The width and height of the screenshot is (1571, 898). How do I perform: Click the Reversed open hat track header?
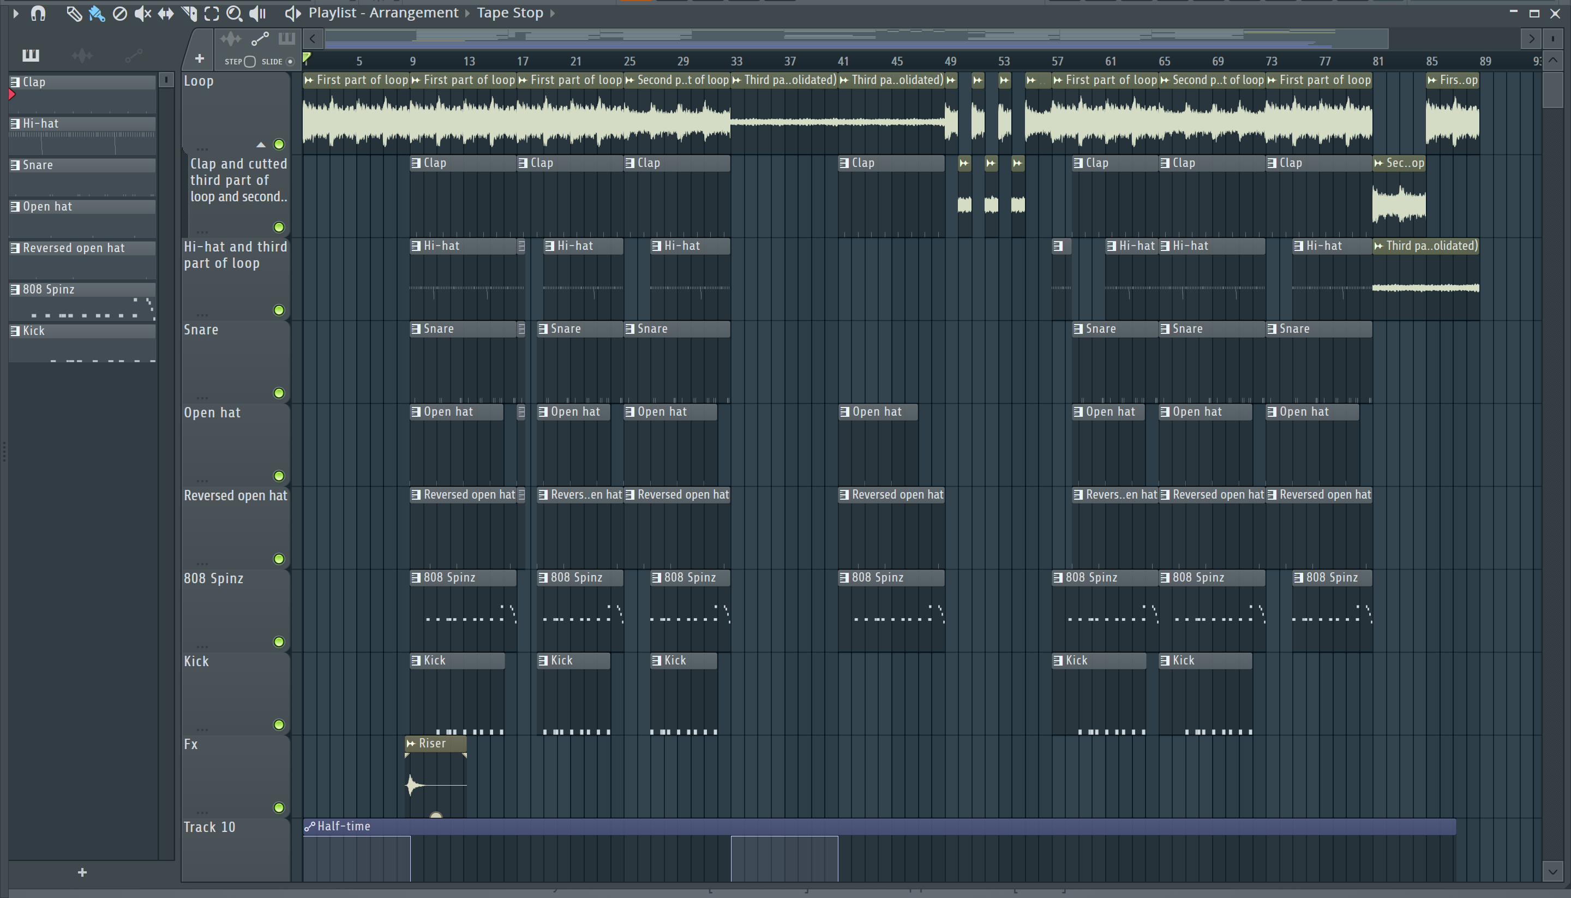click(236, 528)
